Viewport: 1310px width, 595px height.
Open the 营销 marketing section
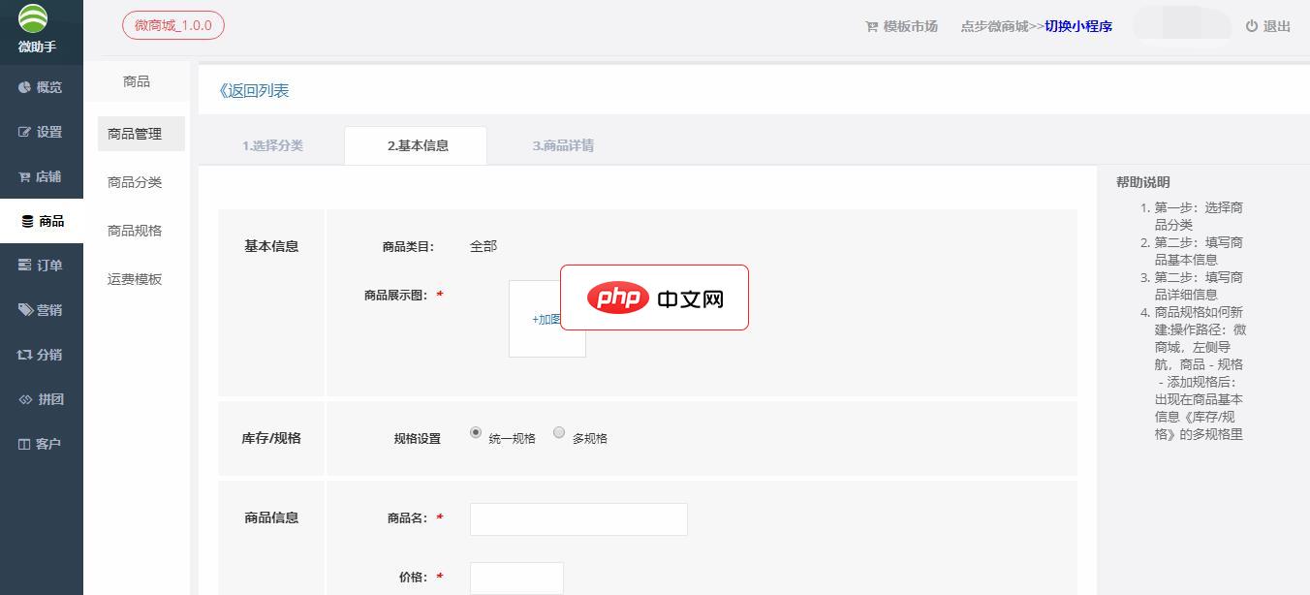point(41,309)
